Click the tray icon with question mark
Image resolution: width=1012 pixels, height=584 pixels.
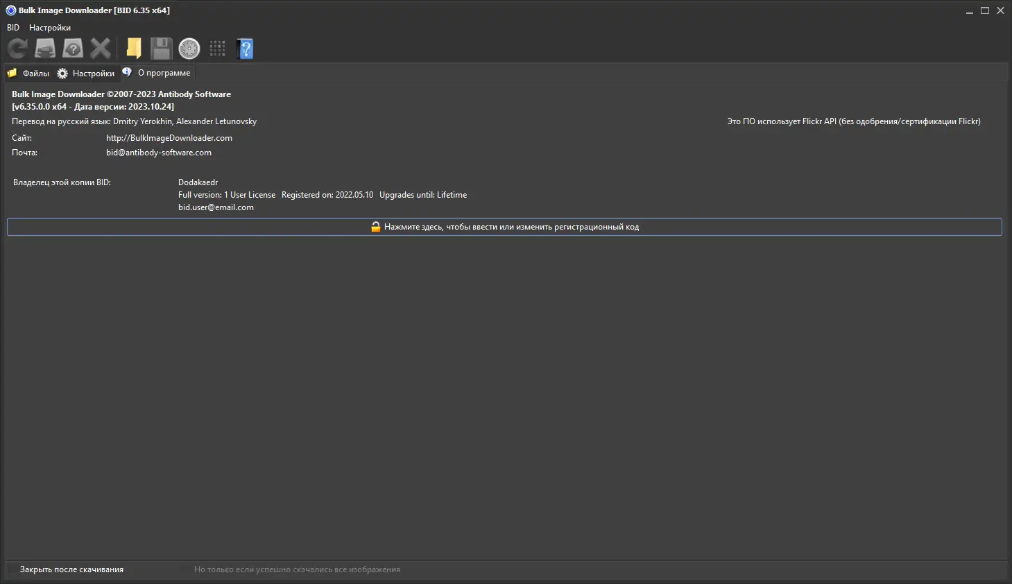click(x=73, y=49)
